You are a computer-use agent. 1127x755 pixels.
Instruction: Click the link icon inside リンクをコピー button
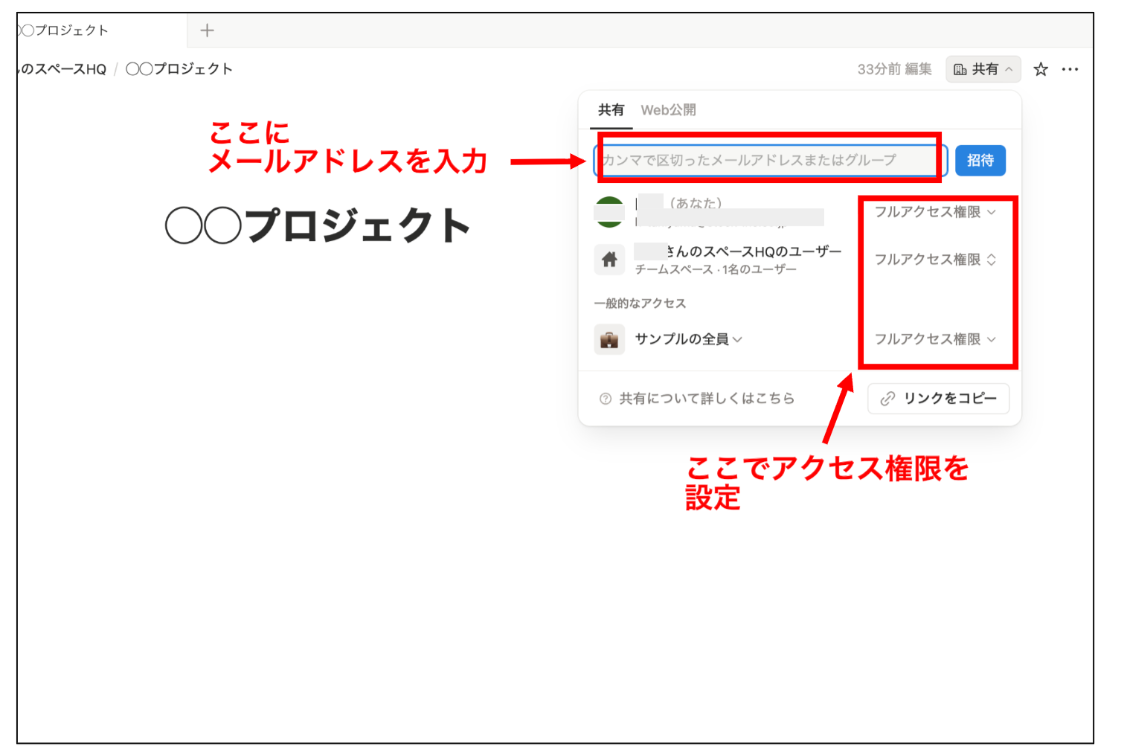coord(885,398)
